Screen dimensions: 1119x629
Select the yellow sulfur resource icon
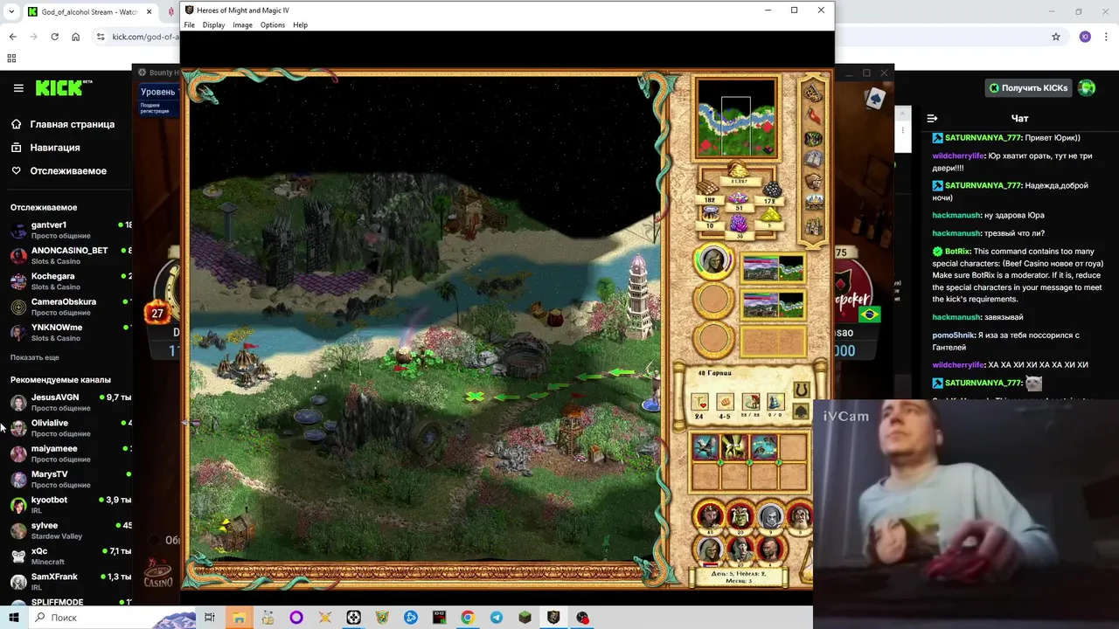click(x=770, y=214)
